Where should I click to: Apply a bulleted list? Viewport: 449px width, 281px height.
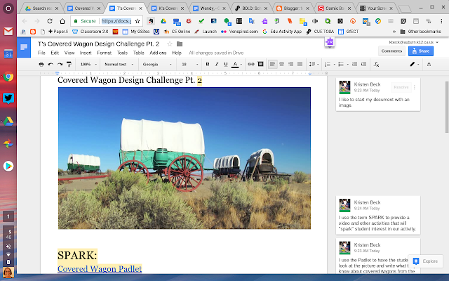point(342,64)
